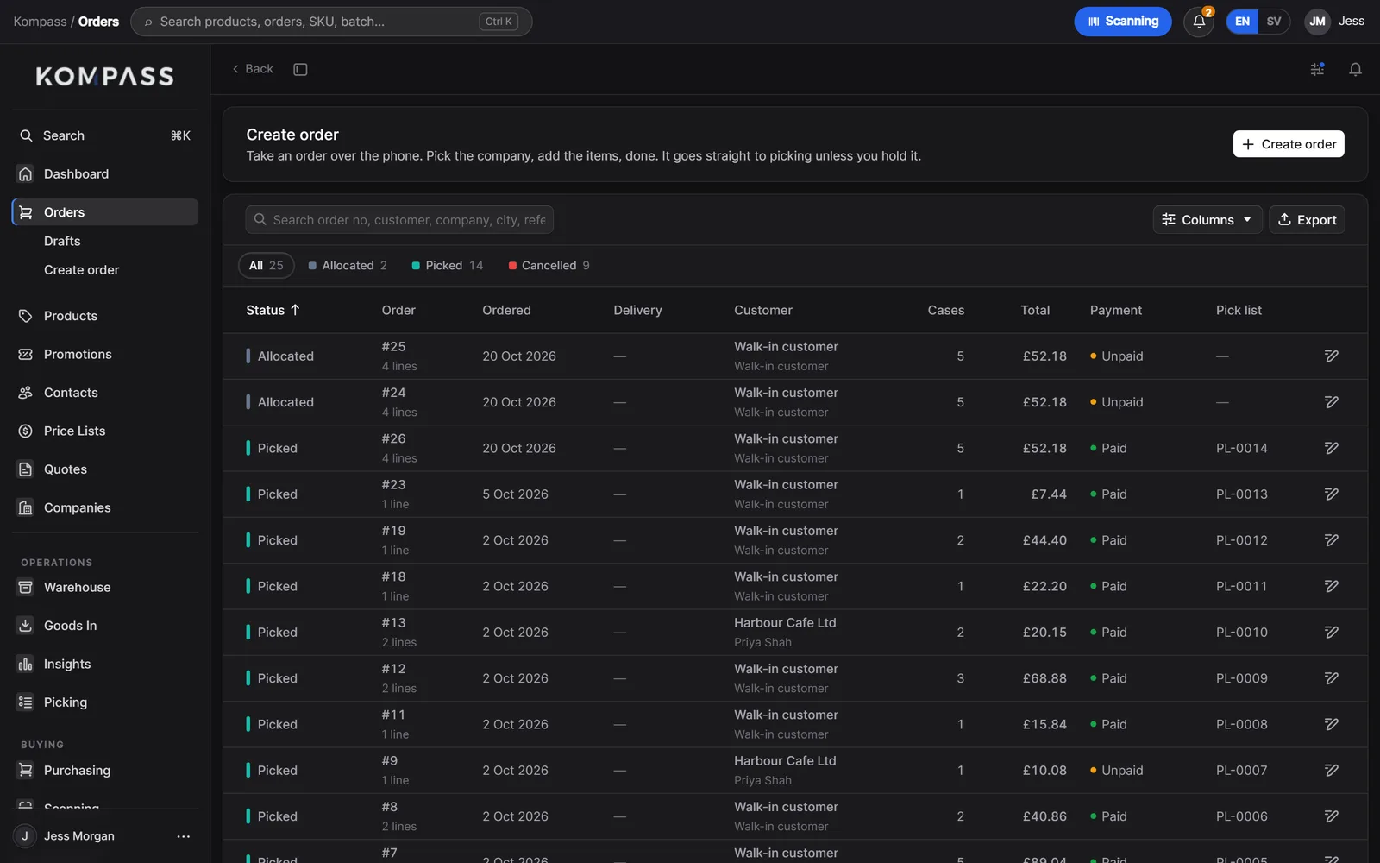Click the bell icon below the user name
Viewport: 1380px width, 863px height.
click(1355, 69)
